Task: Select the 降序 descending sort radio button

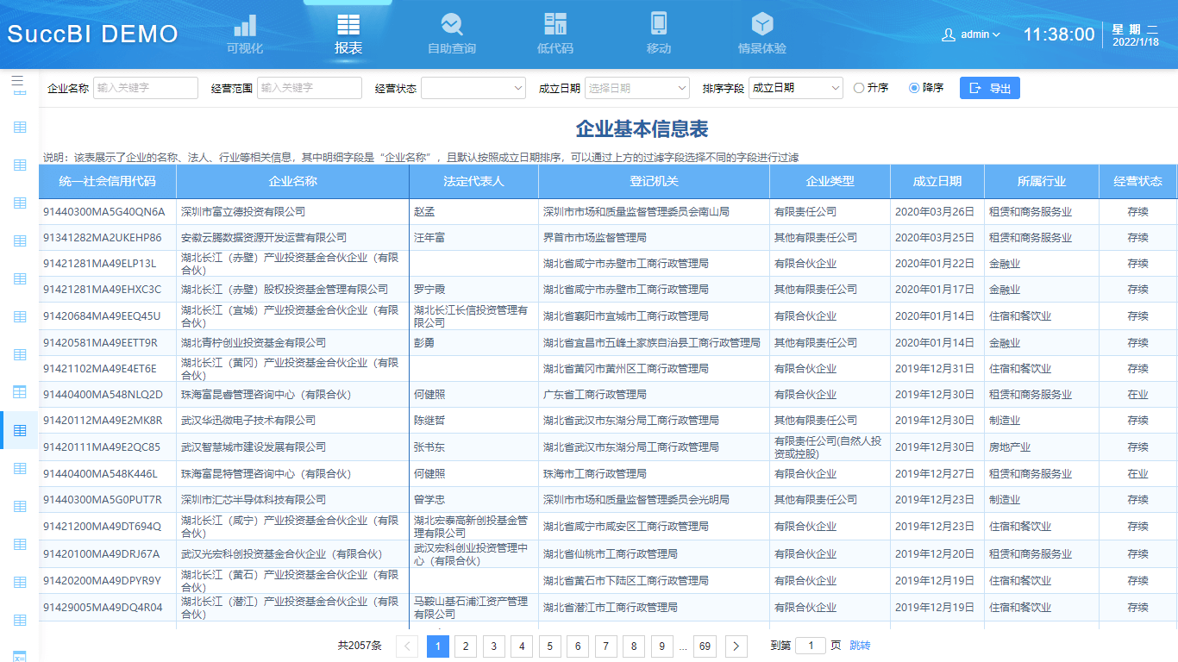Action: point(913,87)
